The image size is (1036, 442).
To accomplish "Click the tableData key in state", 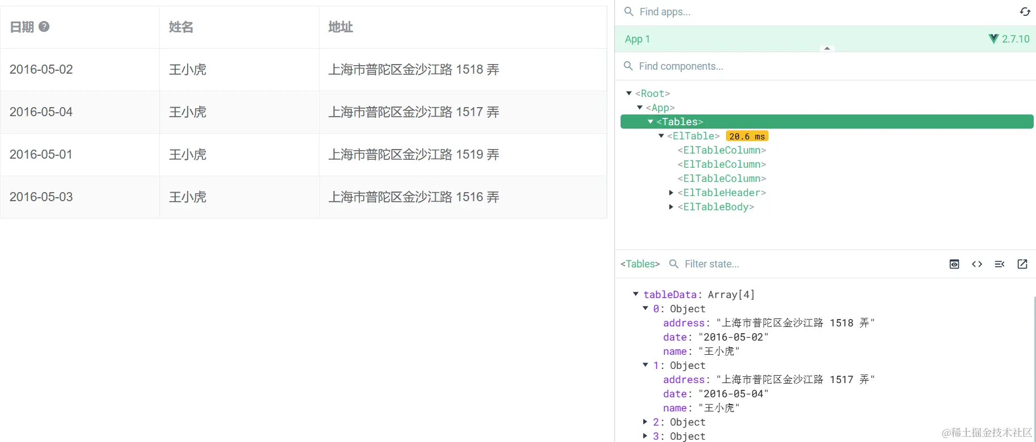I will point(670,295).
